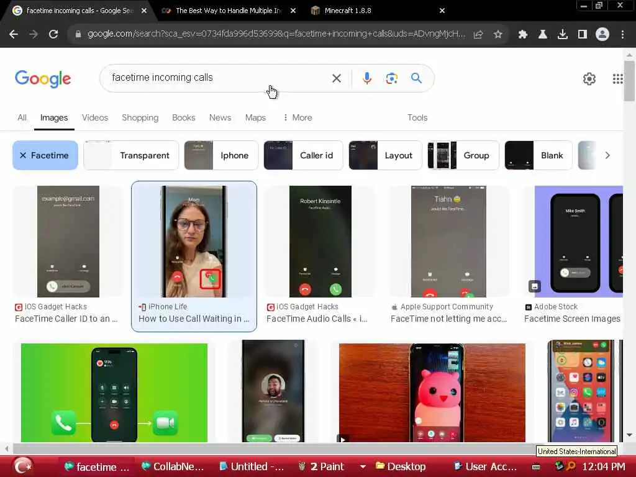Click 'How to Use Call Waiting in' link
The height and width of the screenshot is (477, 636).
point(194,319)
